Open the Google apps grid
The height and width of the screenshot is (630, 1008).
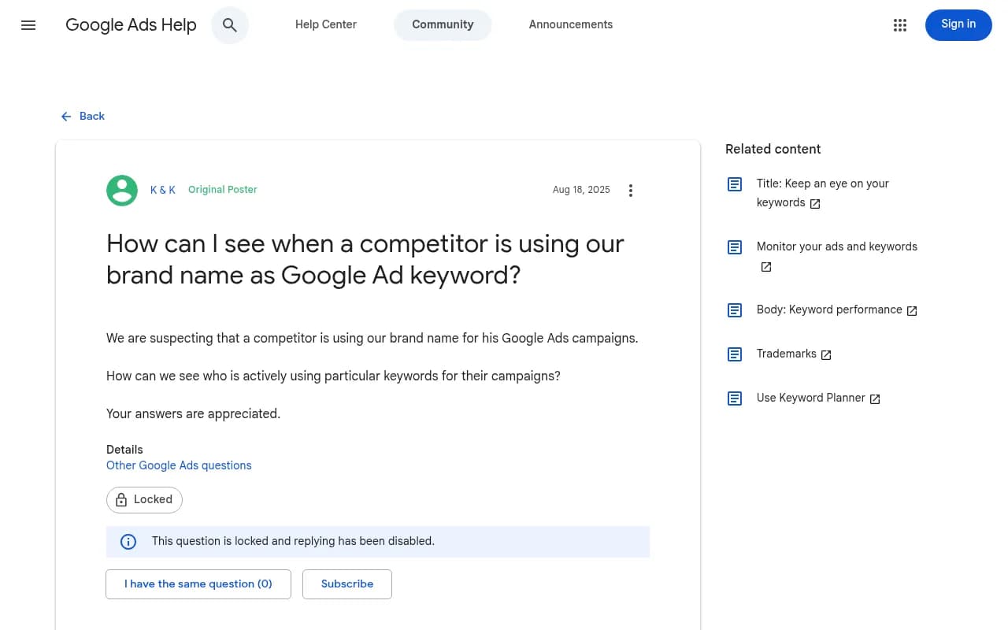[x=900, y=25]
